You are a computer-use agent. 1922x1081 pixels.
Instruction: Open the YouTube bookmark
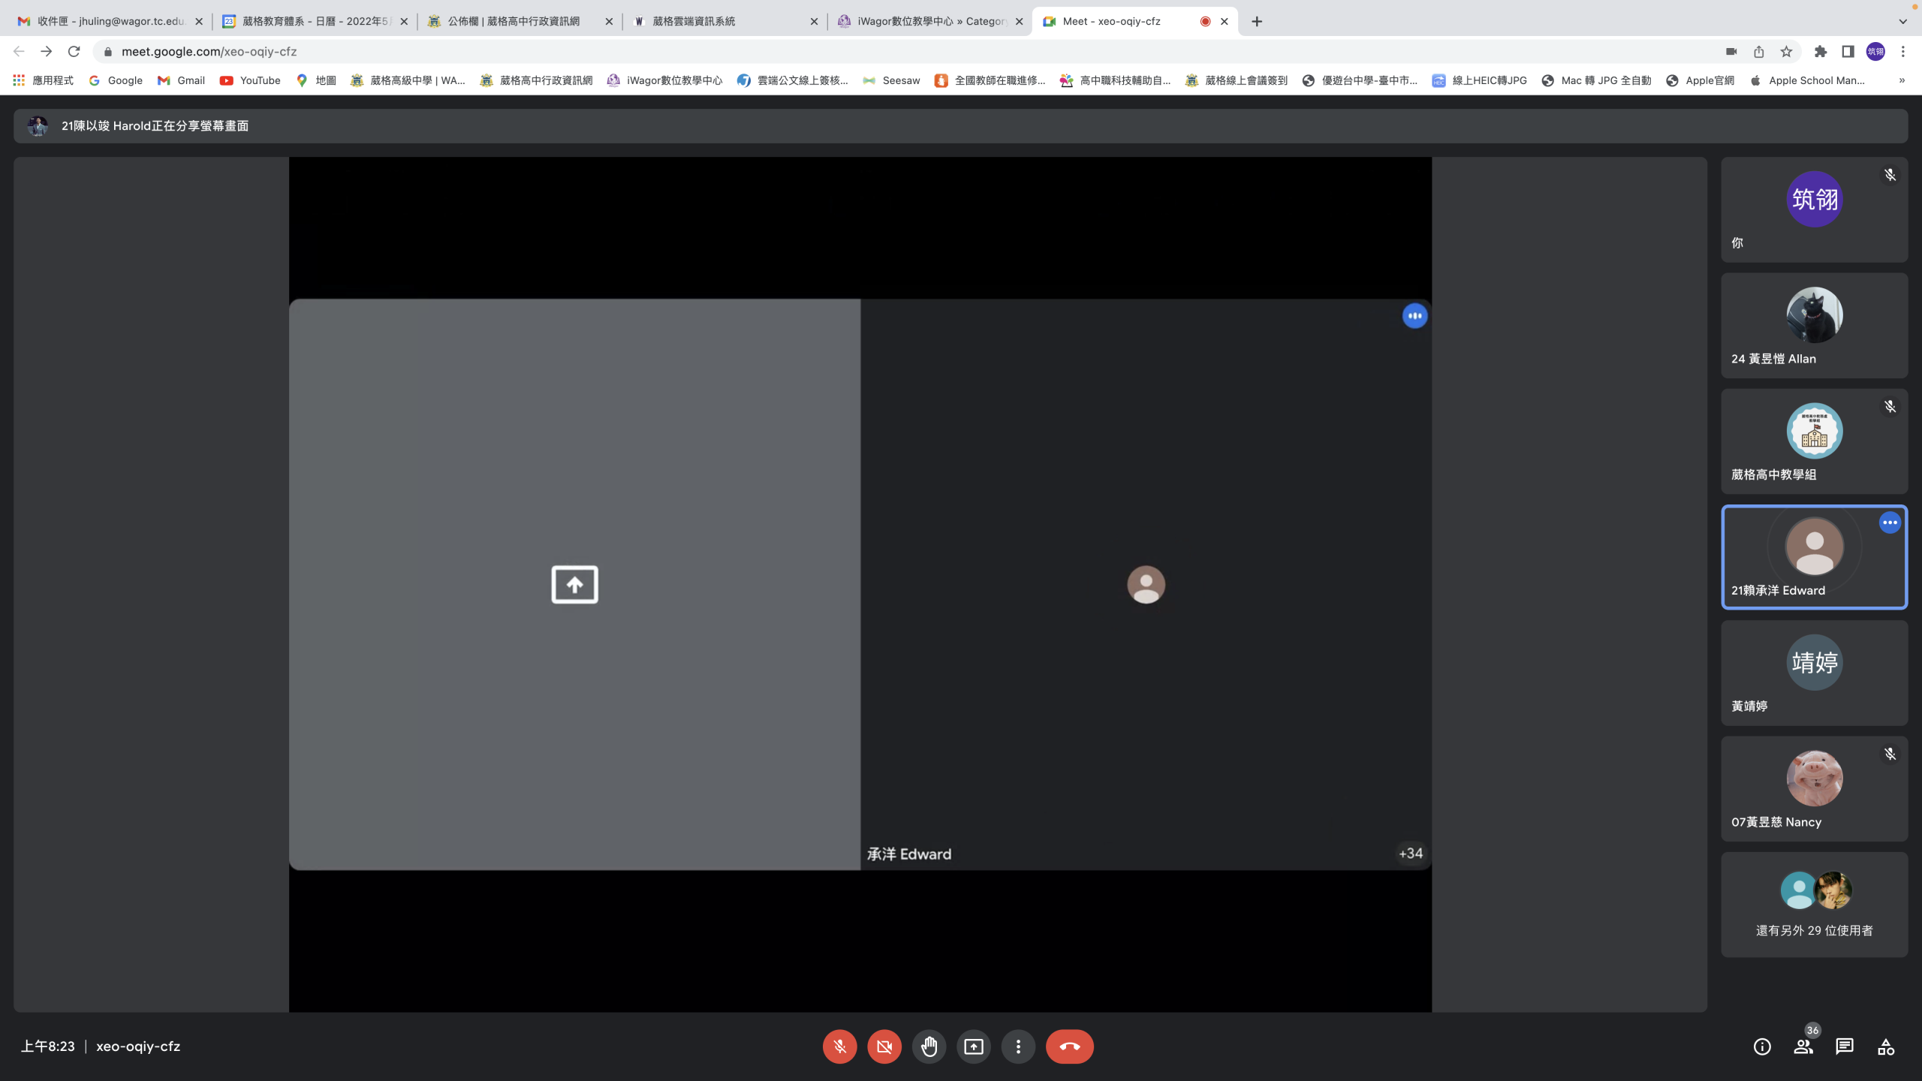point(251,80)
